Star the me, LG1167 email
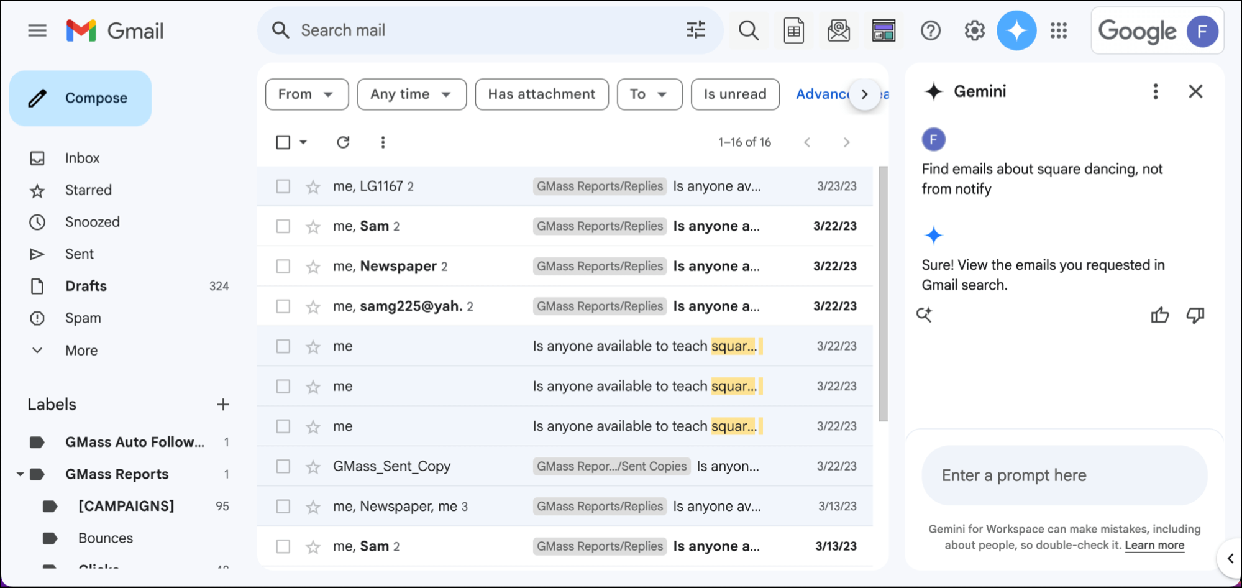The height and width of the screenshot is (588, 1242). [313, 186]
